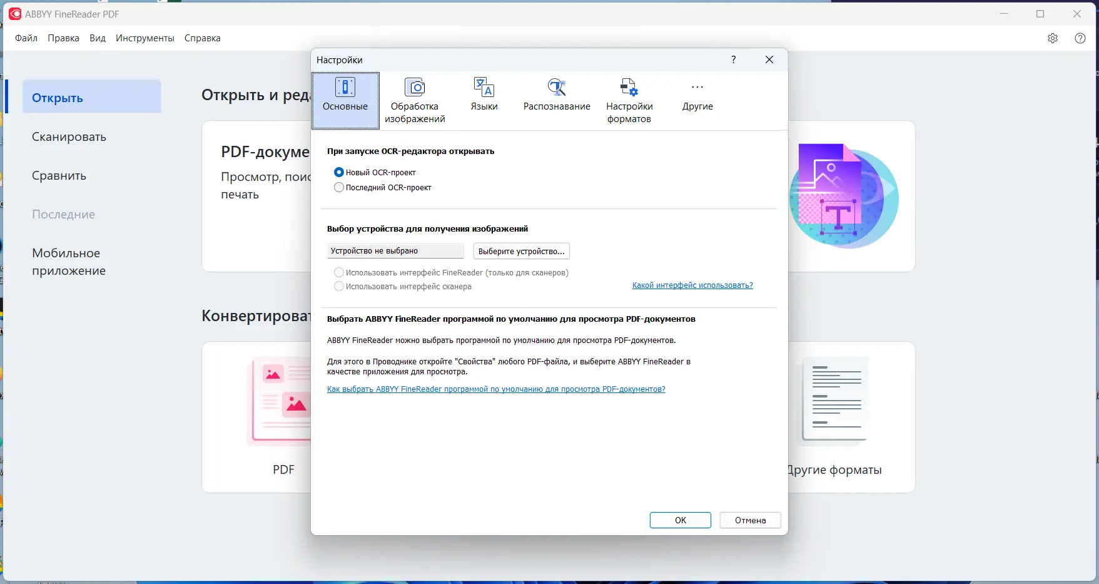The image size is (1099, 584).
Task: Open the Правка menu
Action: point(63,38)
